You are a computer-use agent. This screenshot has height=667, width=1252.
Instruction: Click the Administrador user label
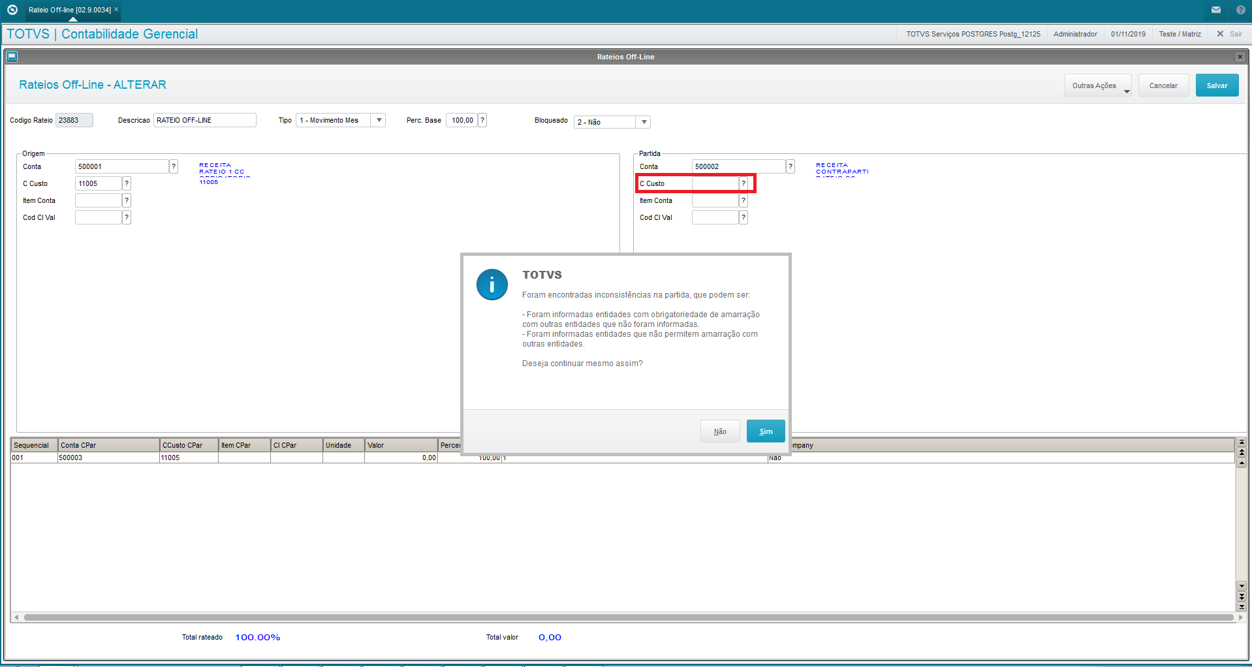pyautogui.click(x=1075, y=34)
